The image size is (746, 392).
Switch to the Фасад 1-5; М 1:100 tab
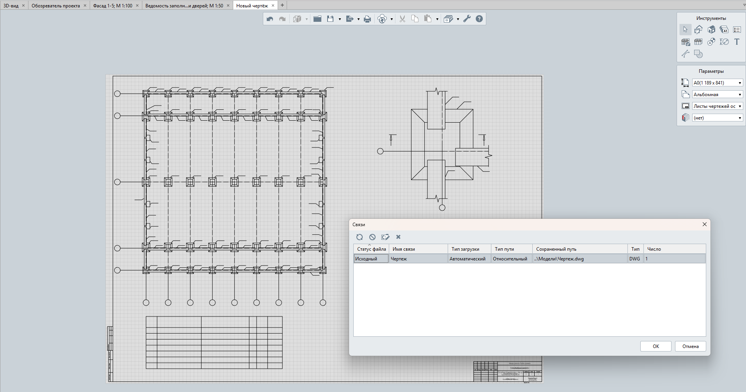113,5
